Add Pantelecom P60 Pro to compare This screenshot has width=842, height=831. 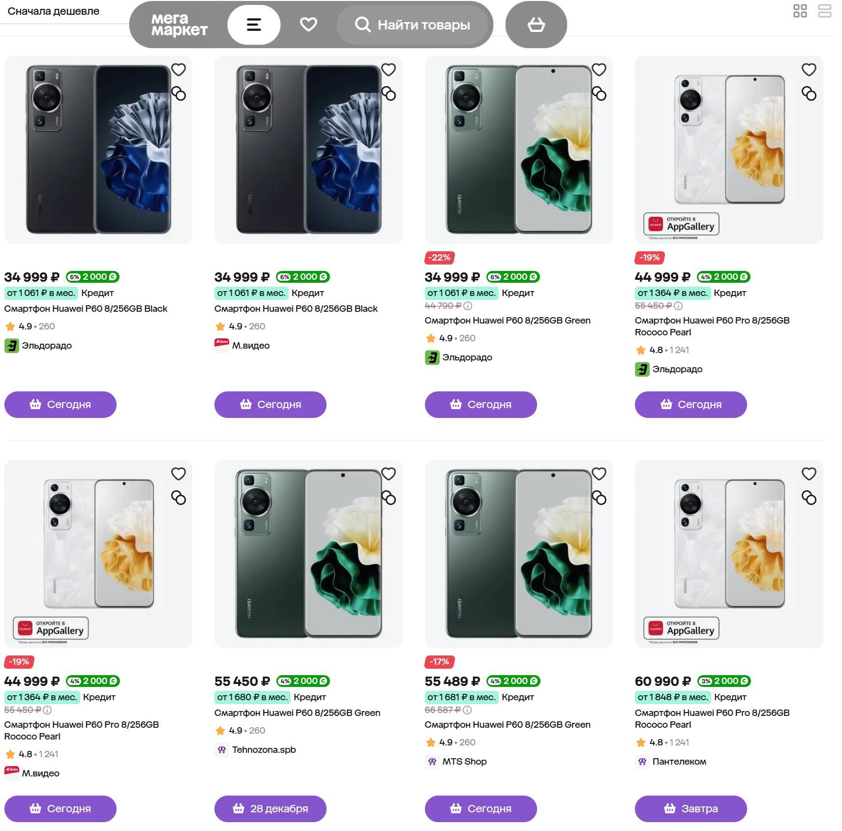pyautogui.click(x=809, y=498)
